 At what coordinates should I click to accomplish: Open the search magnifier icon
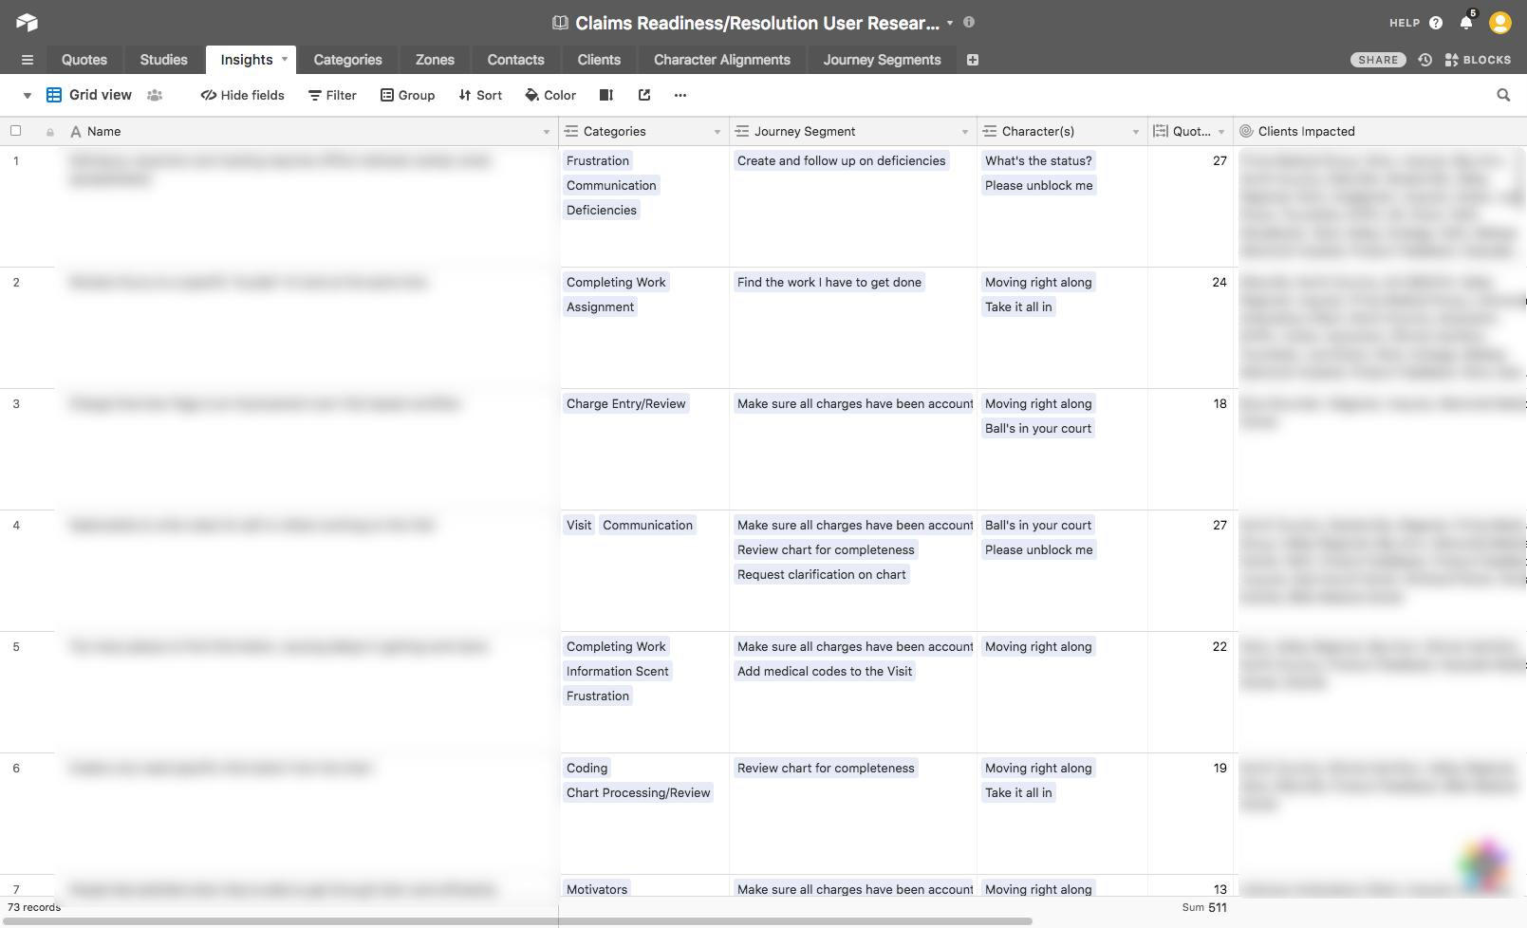[x=1503, y=95]
